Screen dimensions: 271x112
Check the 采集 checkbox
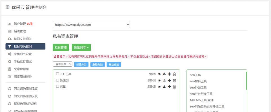pos(57,87)
